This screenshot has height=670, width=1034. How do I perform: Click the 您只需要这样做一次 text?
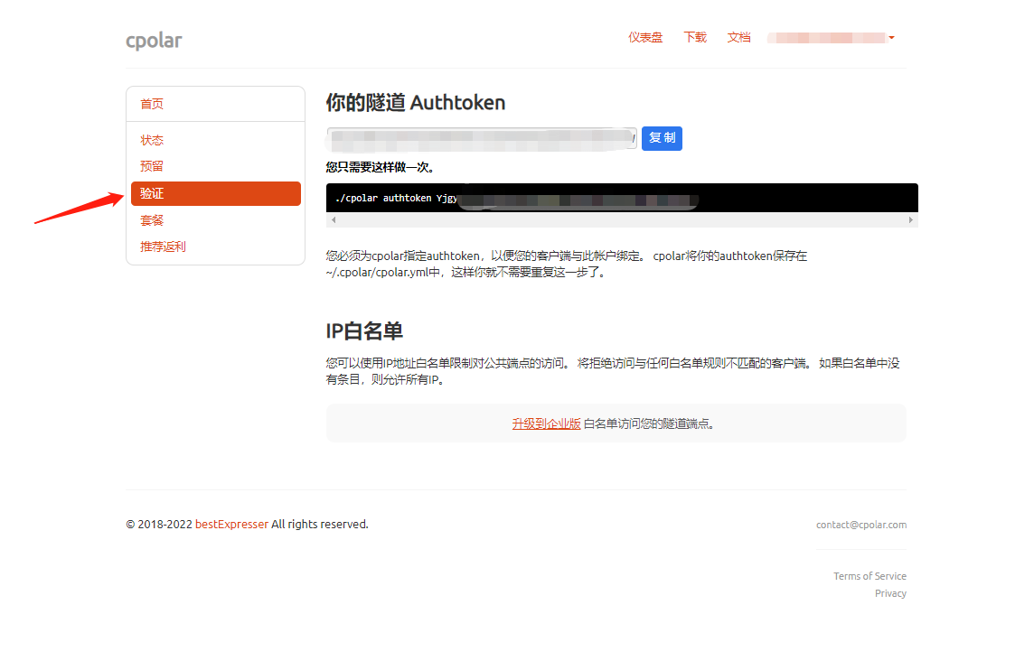click(380, 167)
